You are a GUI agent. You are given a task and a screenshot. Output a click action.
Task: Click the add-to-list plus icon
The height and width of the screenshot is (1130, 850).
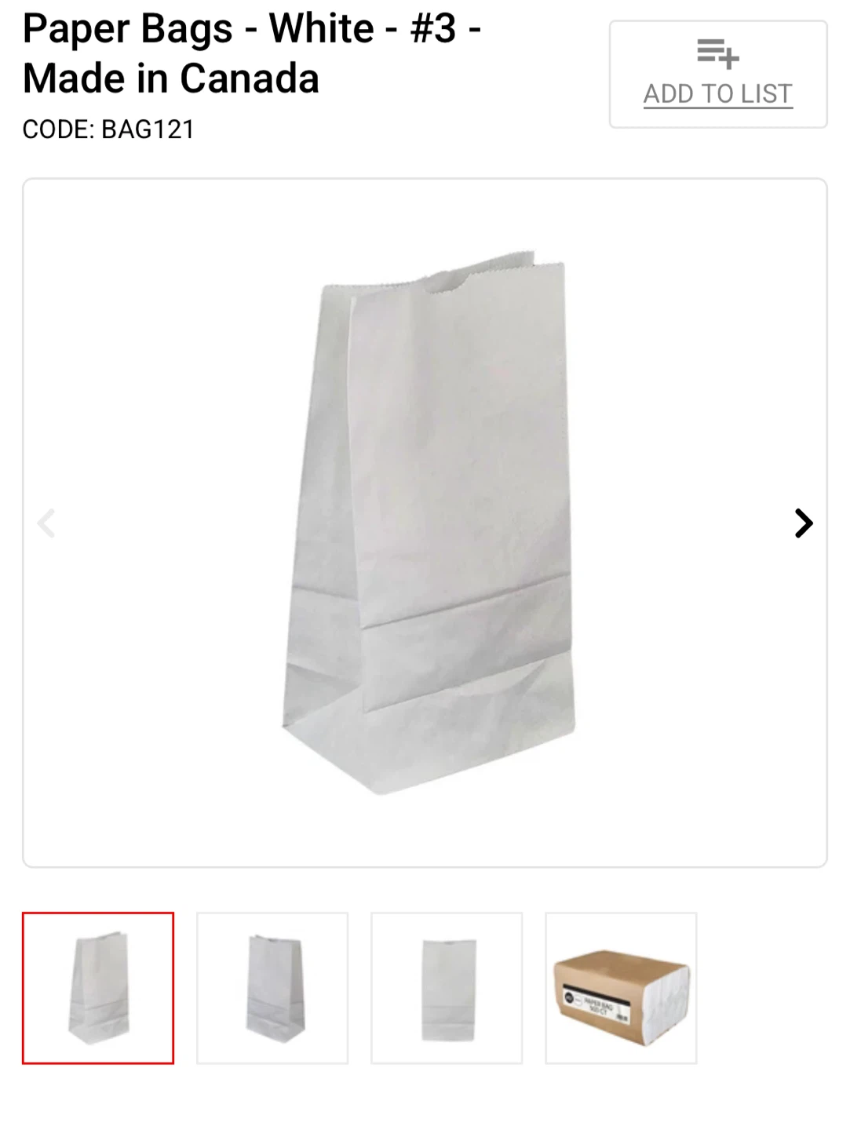[x=718, y=53]
